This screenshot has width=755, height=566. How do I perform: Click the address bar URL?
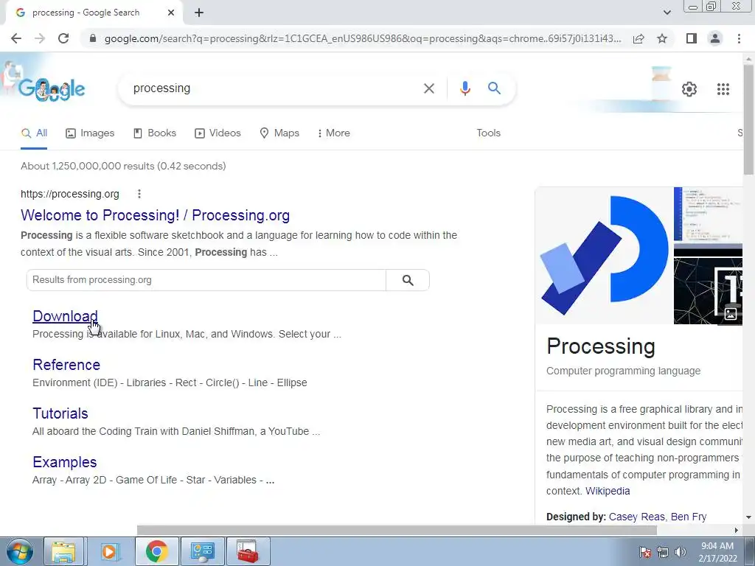363,38
